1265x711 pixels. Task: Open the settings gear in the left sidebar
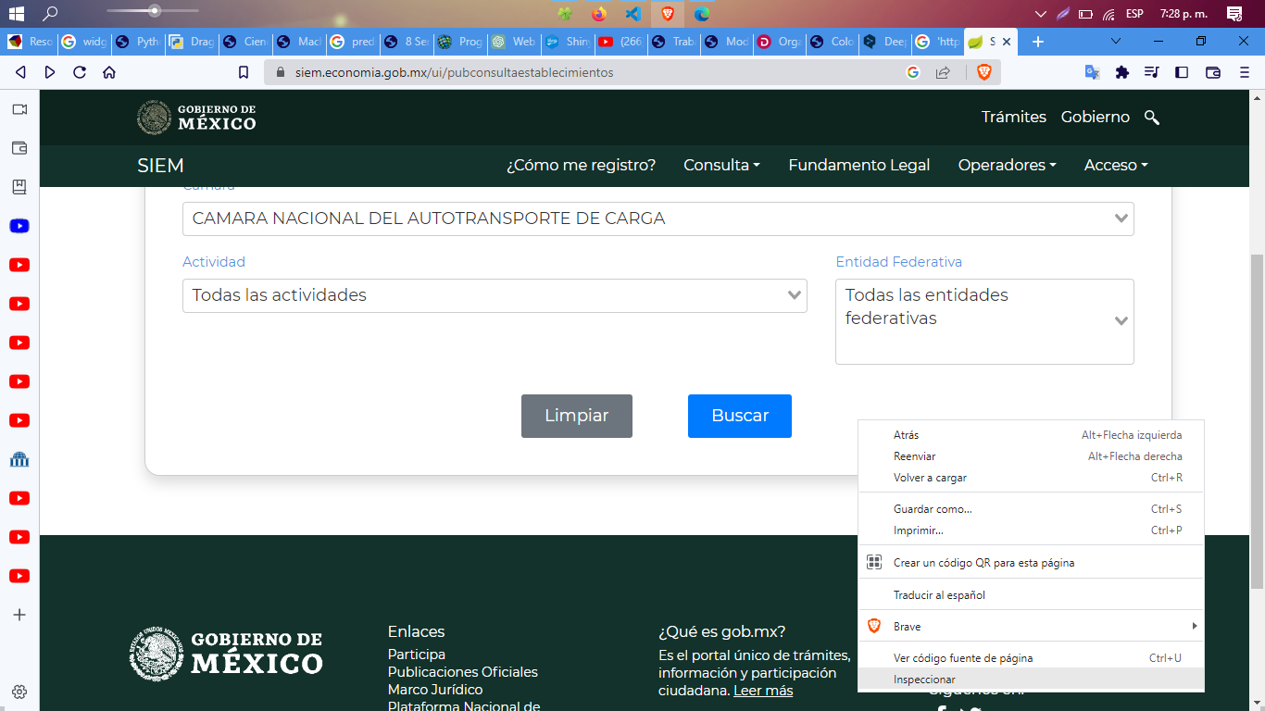point(19,692)
